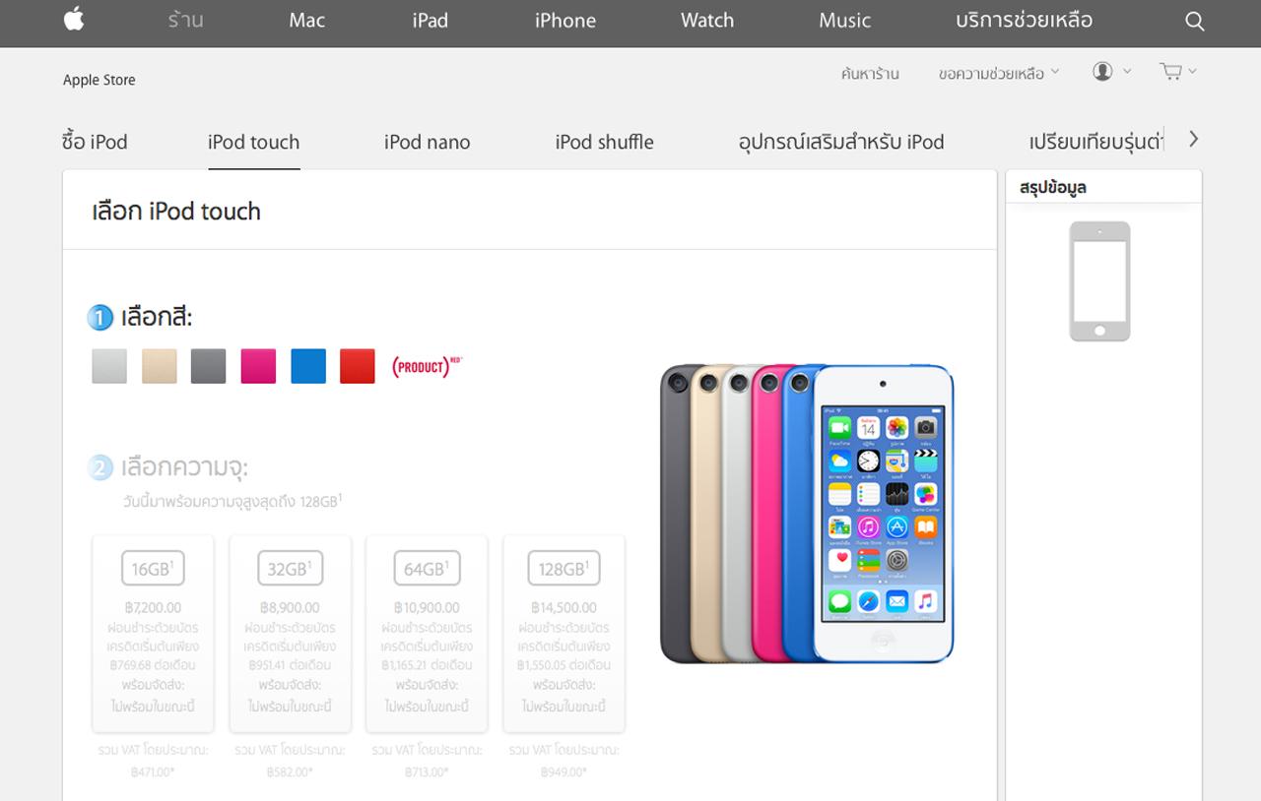1261x801 pixels.
Task: Pick the 128GB capacity option
Action: pos(564,634)
